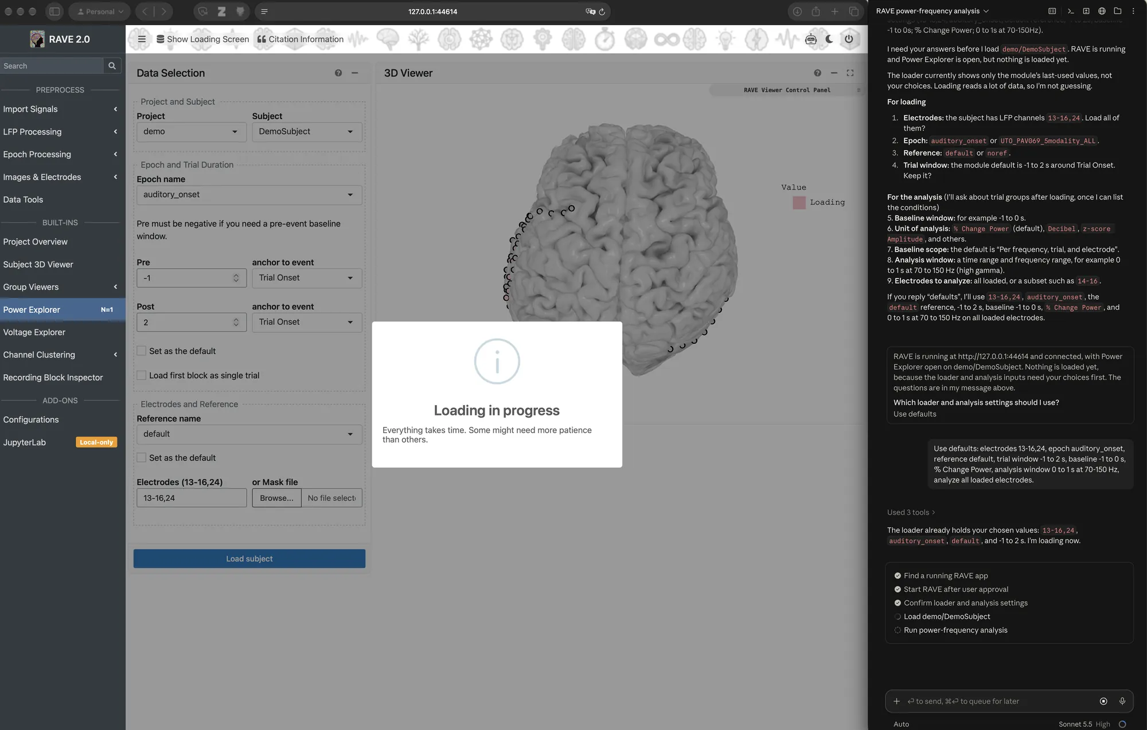Click the globe icon in chat panel header
The width and height of the screenshot is (1147, 730).
click(x=1102, y=11)
